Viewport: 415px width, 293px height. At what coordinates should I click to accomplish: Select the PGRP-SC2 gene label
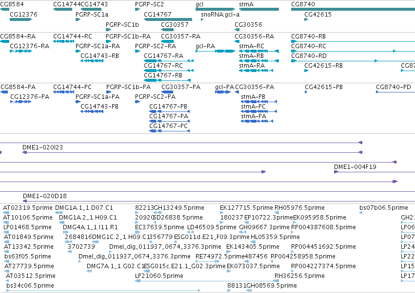click(150, 4)
